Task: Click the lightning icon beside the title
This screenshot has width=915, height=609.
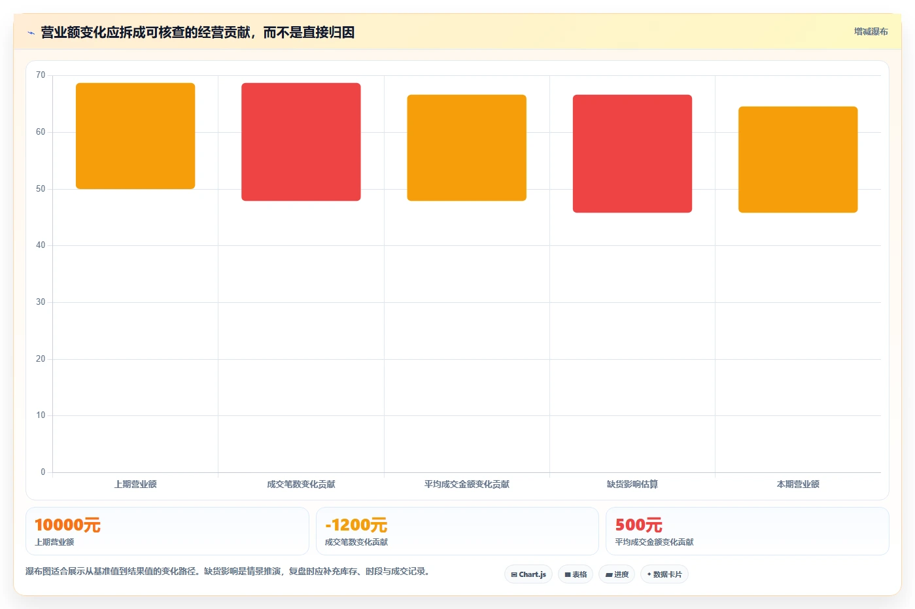Action: coord(31,33)
